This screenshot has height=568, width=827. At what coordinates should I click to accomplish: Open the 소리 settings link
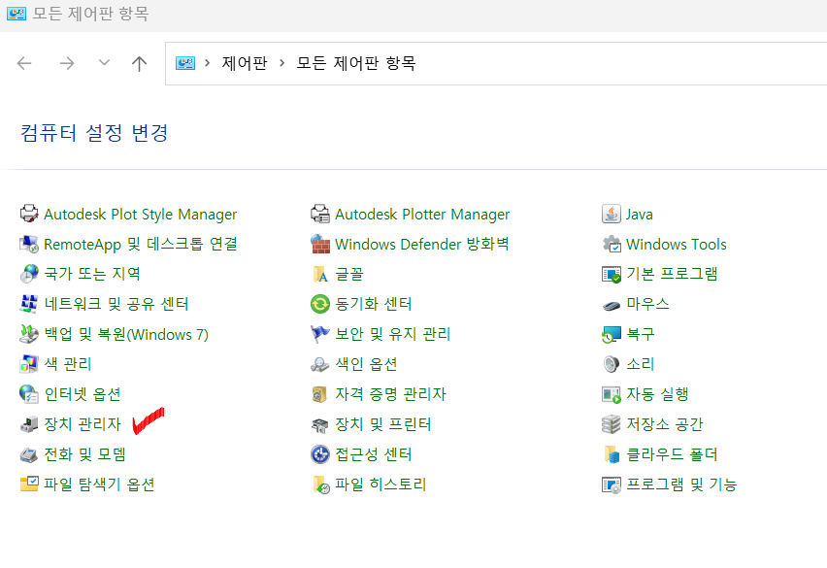[641, 364]
